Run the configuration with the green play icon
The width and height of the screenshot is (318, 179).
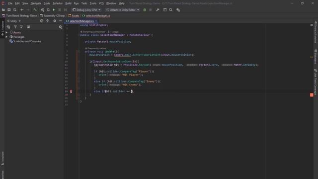(54, 10)
